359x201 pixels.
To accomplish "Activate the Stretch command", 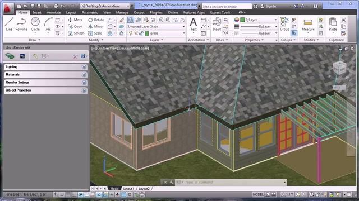I will (x=76, y=33).
